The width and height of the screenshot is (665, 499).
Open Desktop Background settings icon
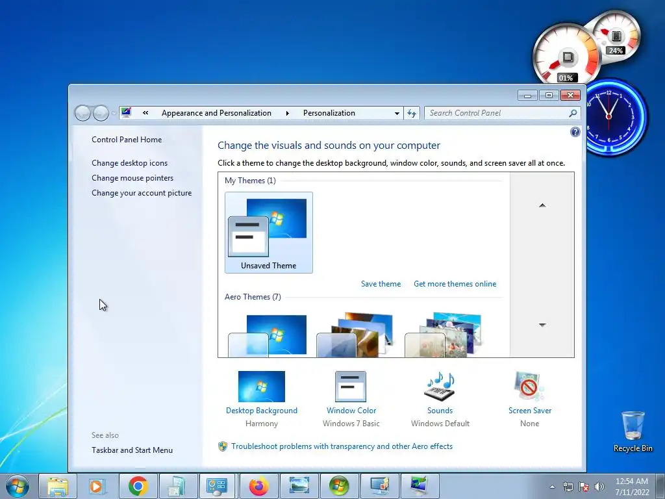(261, 387)
